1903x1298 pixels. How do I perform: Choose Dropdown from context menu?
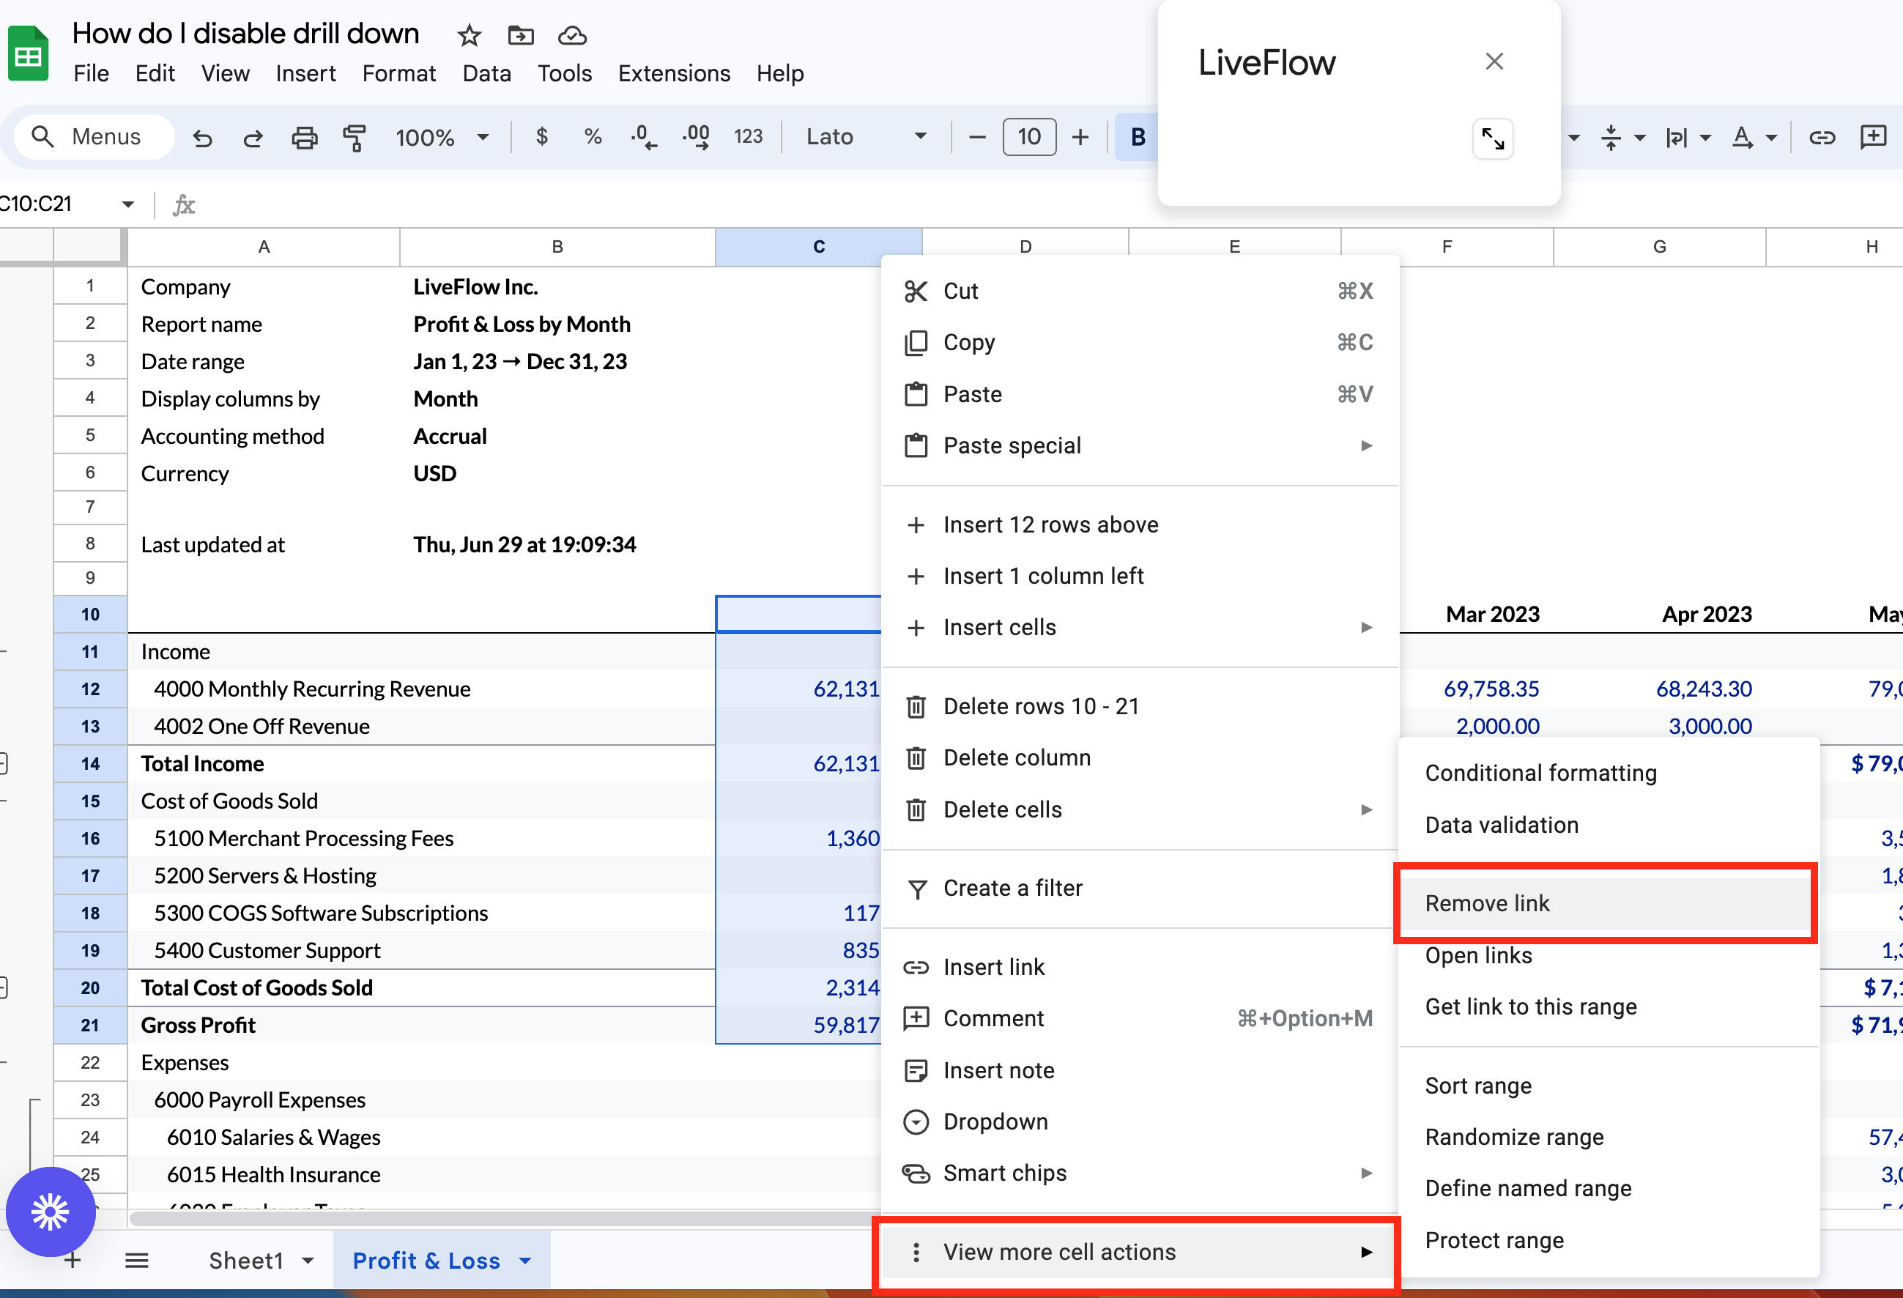(1140, 1122)
